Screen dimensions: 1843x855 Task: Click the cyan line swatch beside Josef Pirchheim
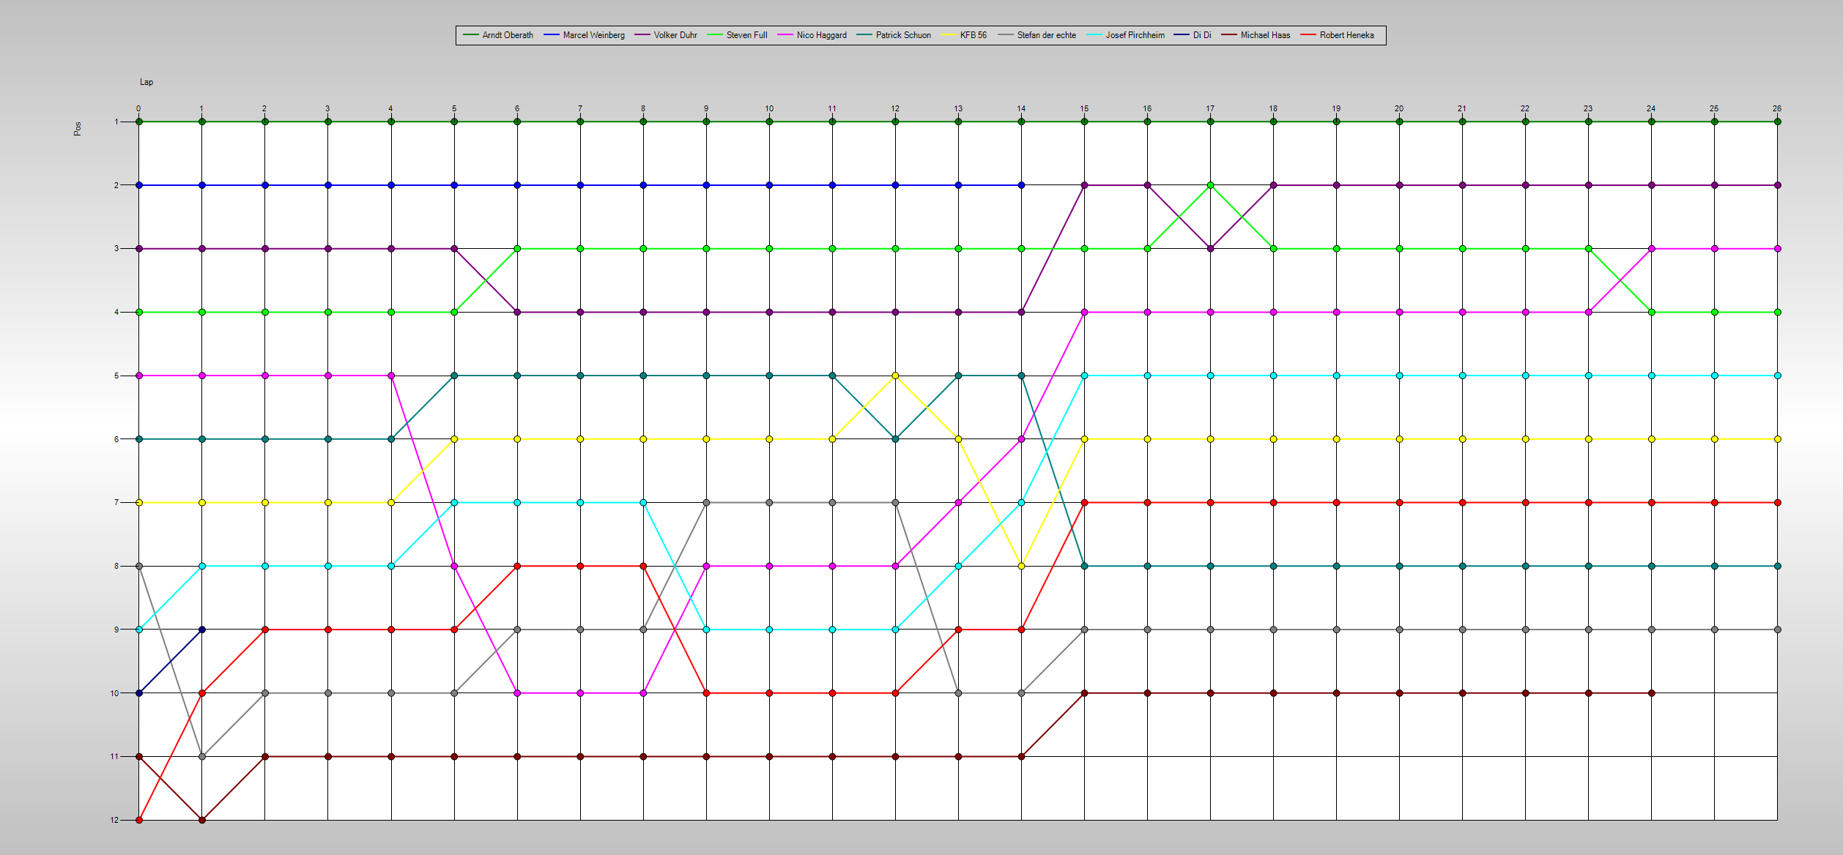[x=1094, y=35]
